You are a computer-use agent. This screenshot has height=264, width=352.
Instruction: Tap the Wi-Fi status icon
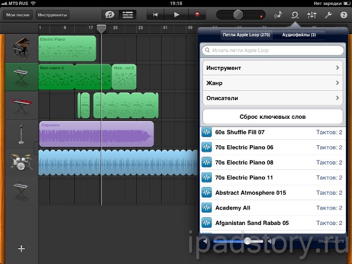pos(33,3)
